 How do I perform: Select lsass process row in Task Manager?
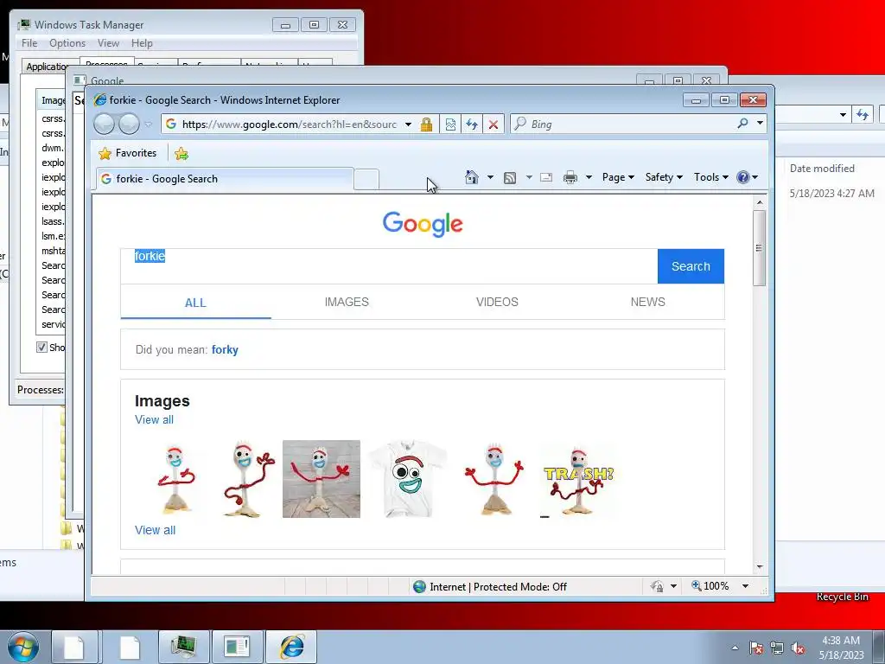pos(53,221)
